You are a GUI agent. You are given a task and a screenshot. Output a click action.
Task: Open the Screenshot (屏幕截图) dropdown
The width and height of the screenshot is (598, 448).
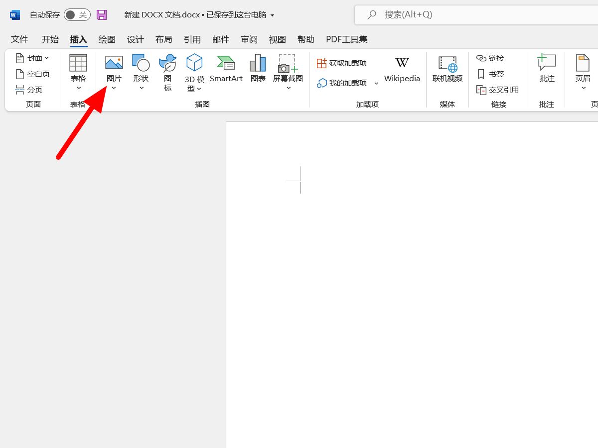pos(288,88)
